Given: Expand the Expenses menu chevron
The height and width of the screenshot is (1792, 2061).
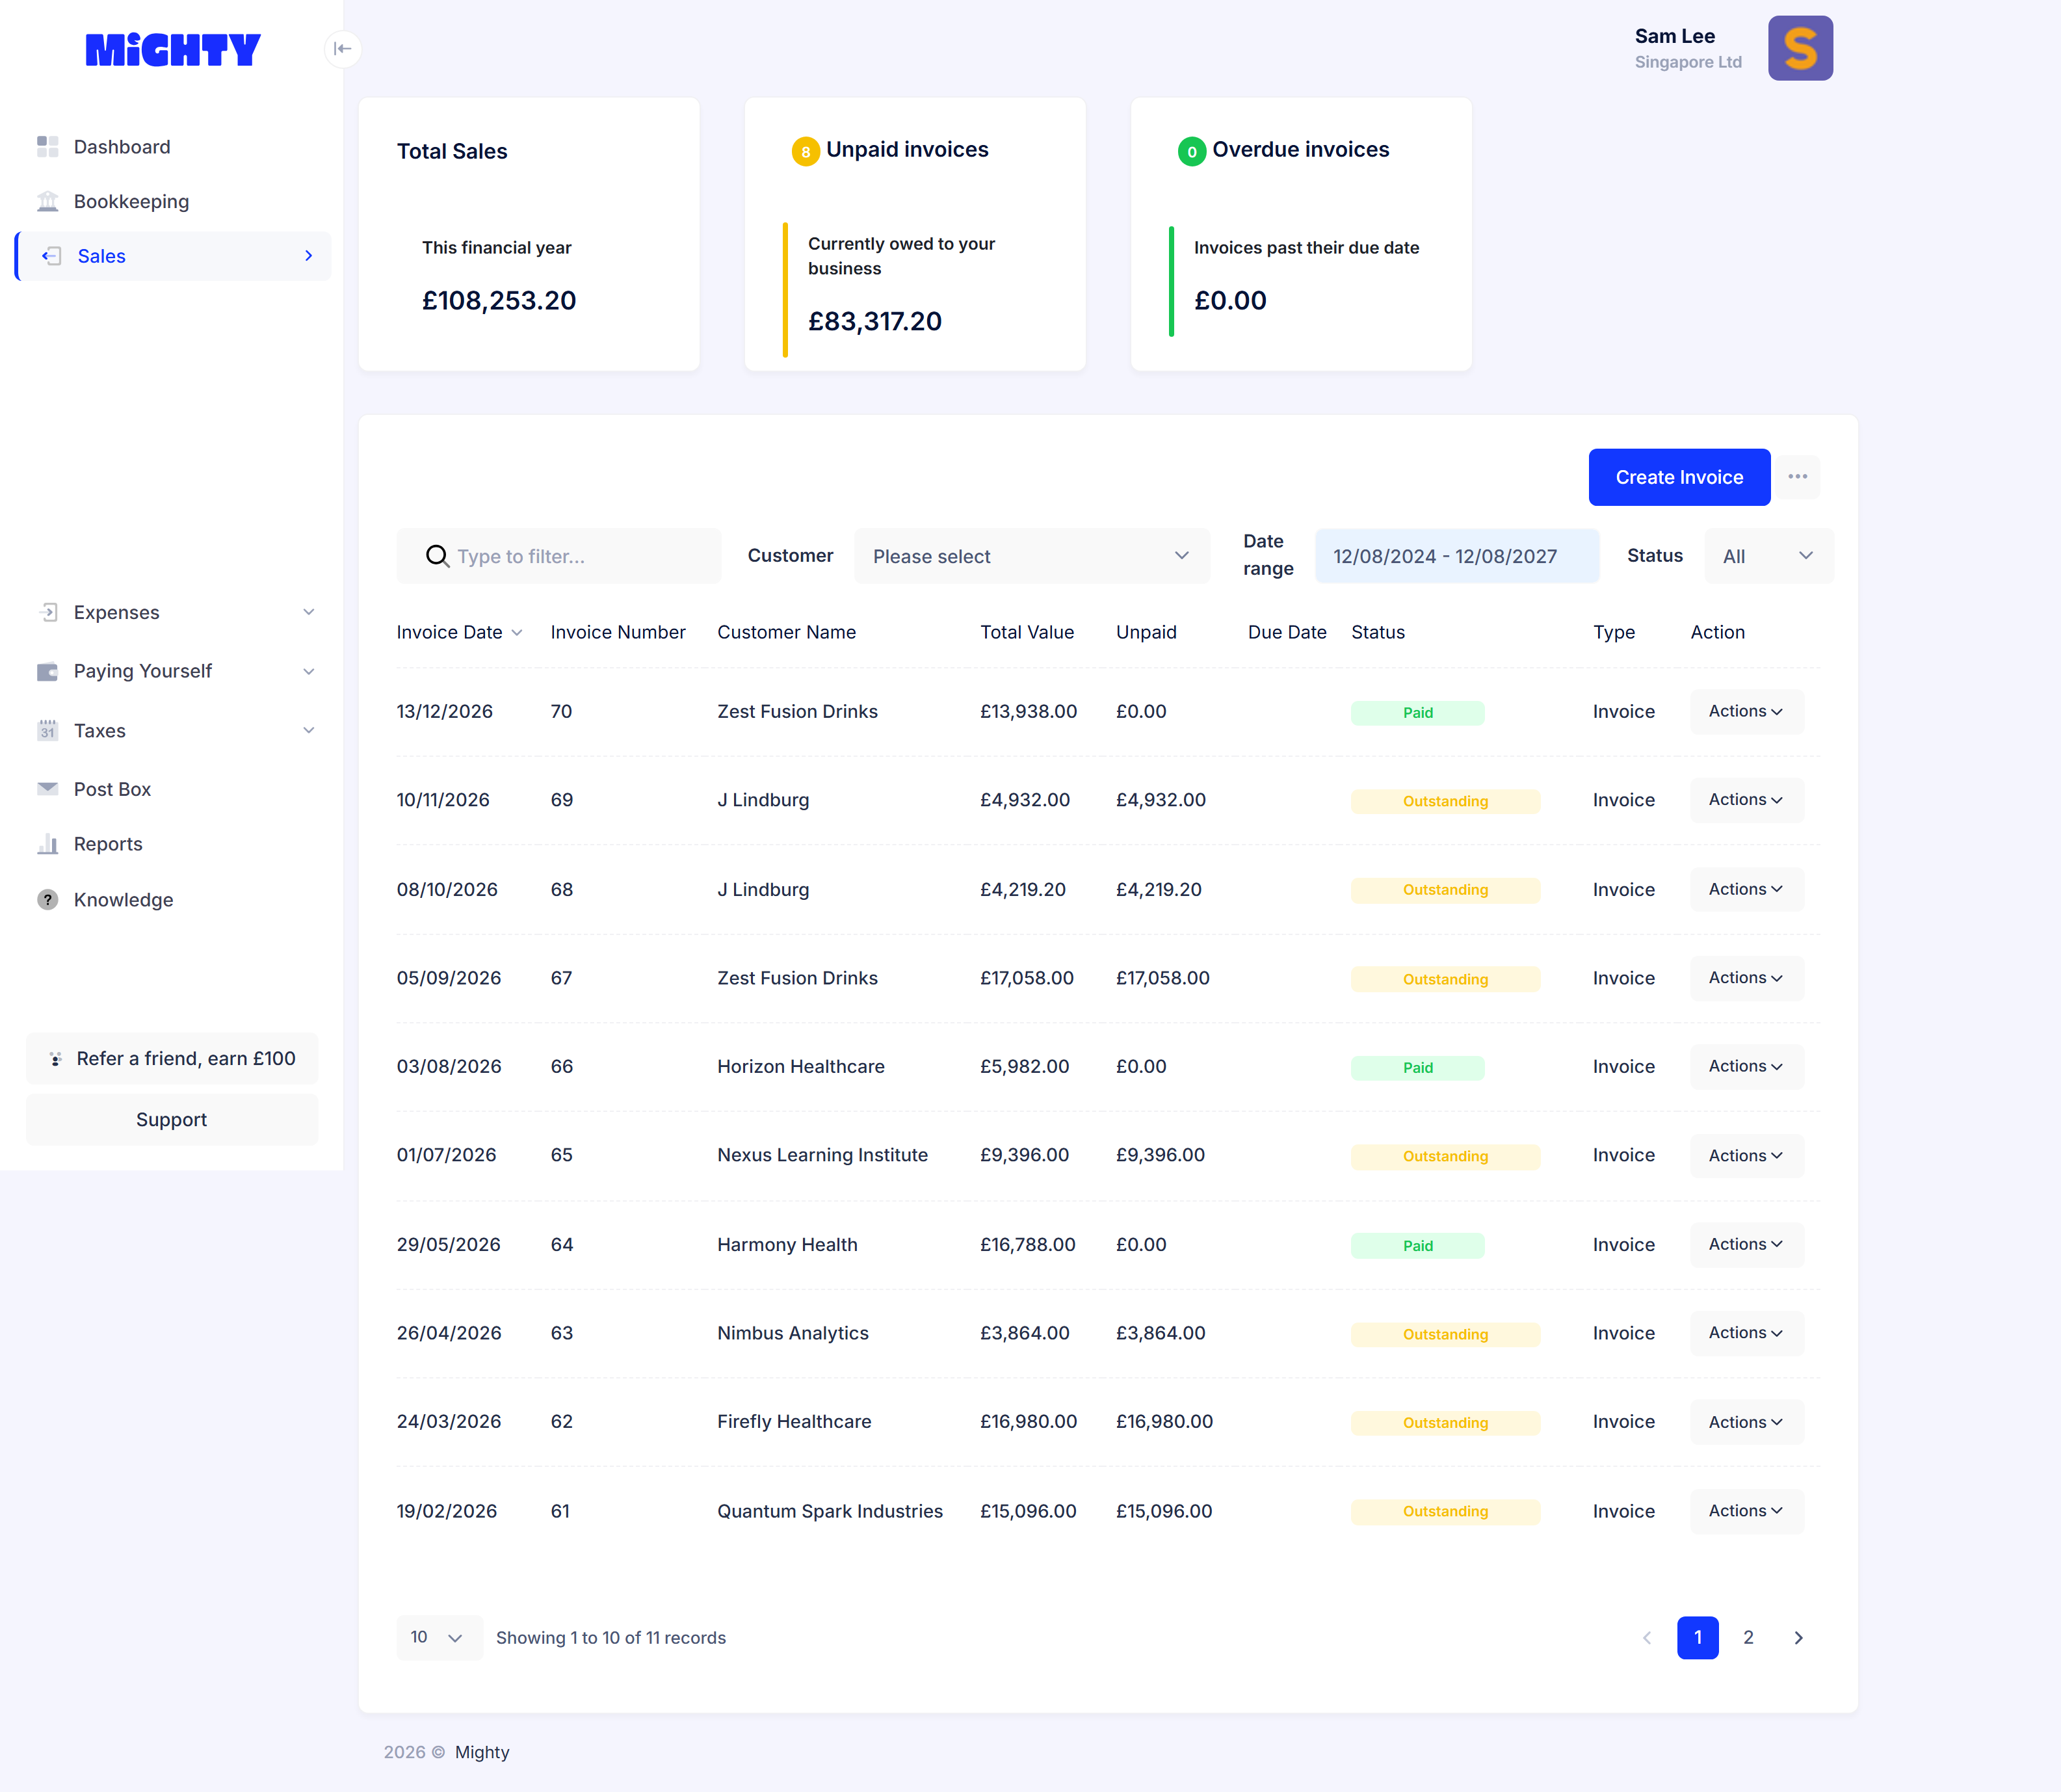Looking at the screenshot, I should coord(309,612).
